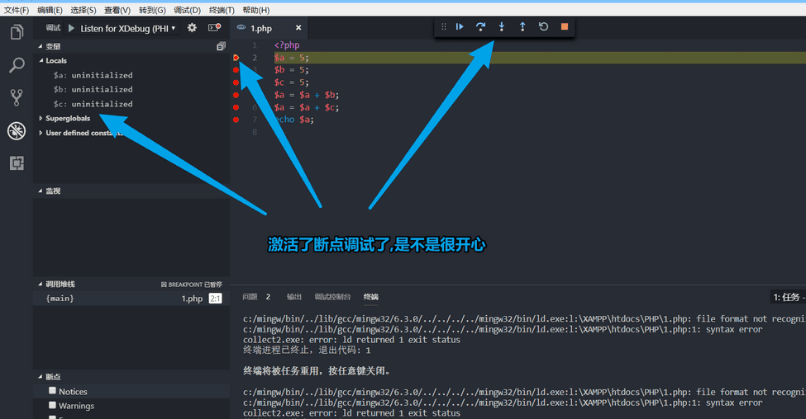The width and height of the screenshot is (806, 419).
Task: Stop debugging with the red square
Action: [x=565, y=26]
